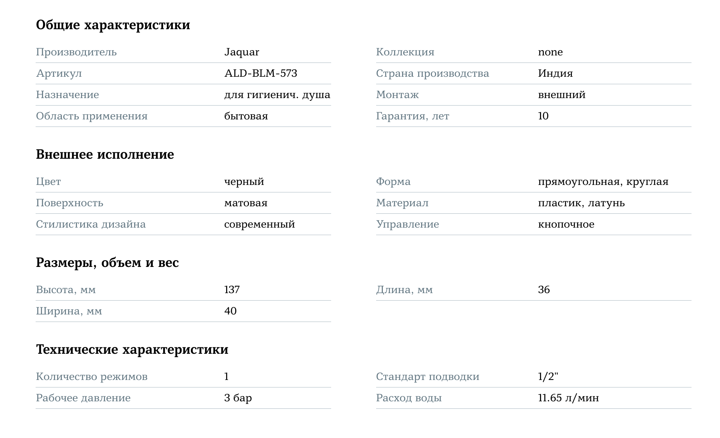Click the height value 137
Viewport: 720px width, 438px height.
point(232,290)
